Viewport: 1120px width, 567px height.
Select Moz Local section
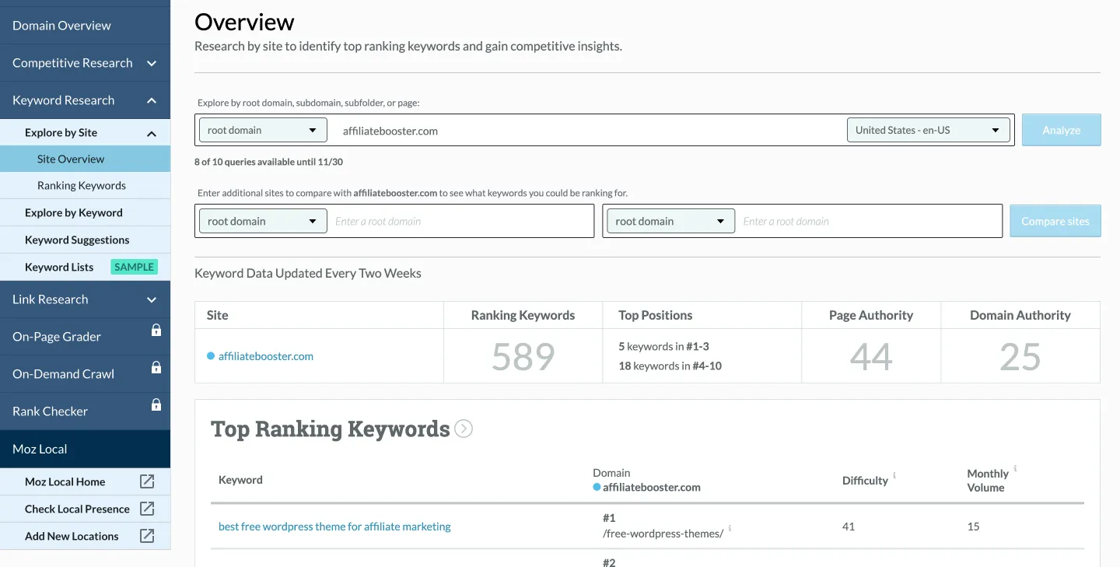coord(85,449)
